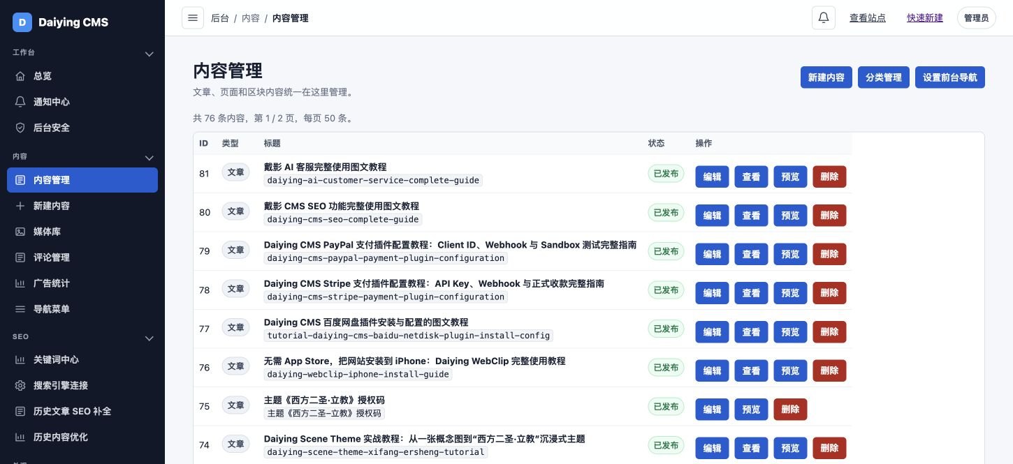Delete the WebClip iPhone tutorial article
The image size is (1013, 464).
coord(829,371)
